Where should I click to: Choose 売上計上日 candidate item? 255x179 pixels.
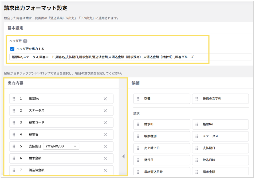[x=162, y=148]
